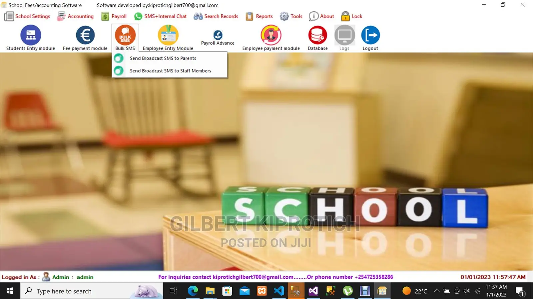
Task: Click the taskbar search box
Action: [92, 291]
